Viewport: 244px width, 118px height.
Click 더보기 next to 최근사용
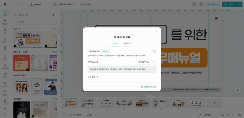pyautogui.click(x=54, y=29)
